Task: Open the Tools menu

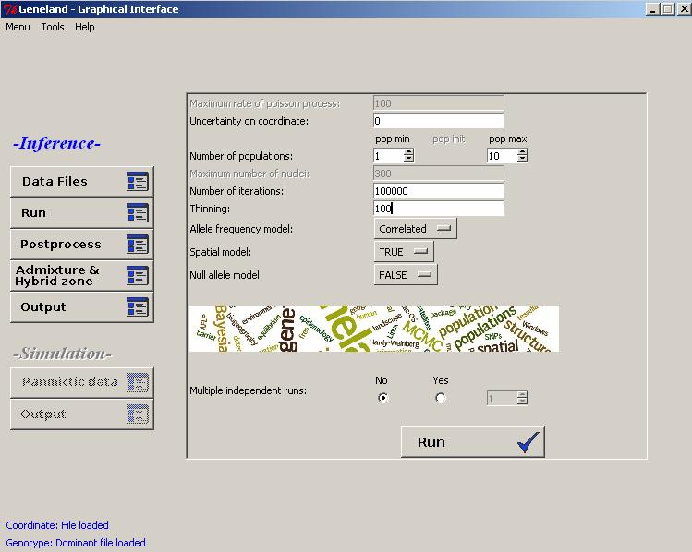Action: pyautogui.click(x=53, y=27)
